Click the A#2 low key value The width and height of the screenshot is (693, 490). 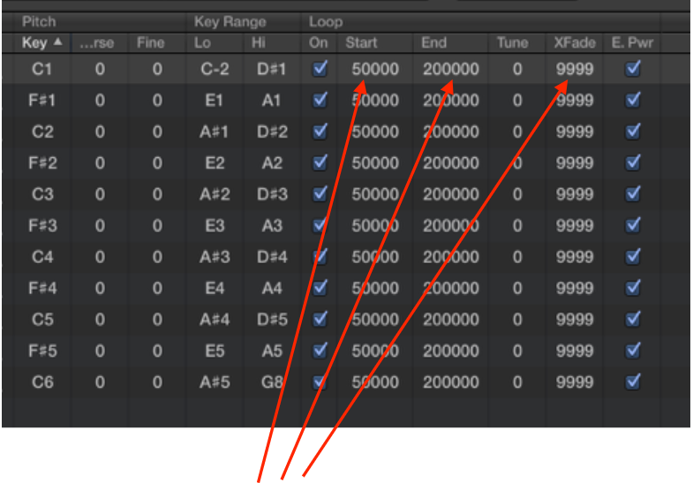point(215,194)
